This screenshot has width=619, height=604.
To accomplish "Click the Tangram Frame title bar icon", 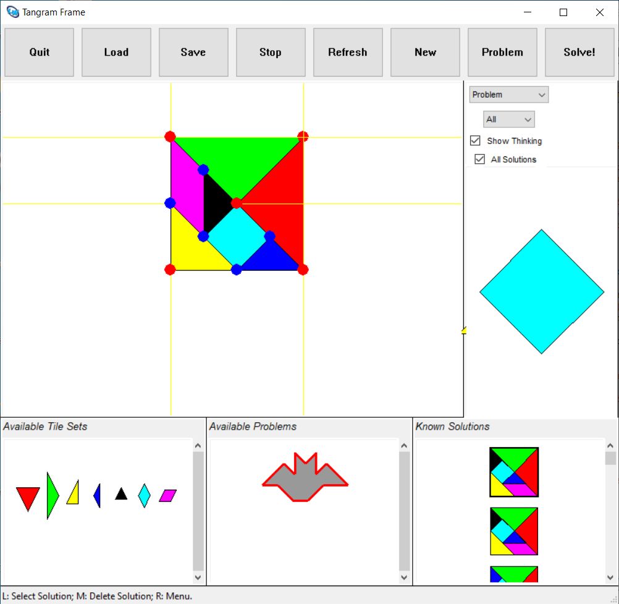I will coord(13,12).
